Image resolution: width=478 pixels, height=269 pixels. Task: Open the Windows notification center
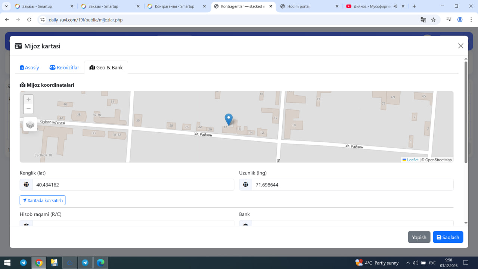(466, 263)
